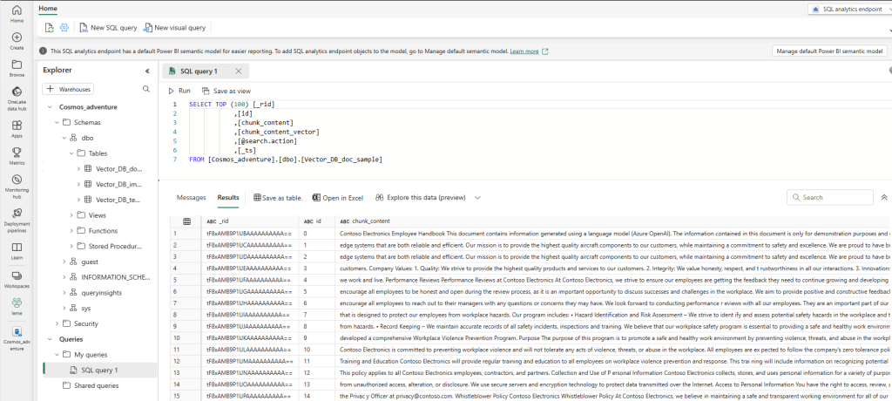The height and width of the screenshot is (401, 892).
Task: Collapse the Tables folder
Action: coord(71,153)
